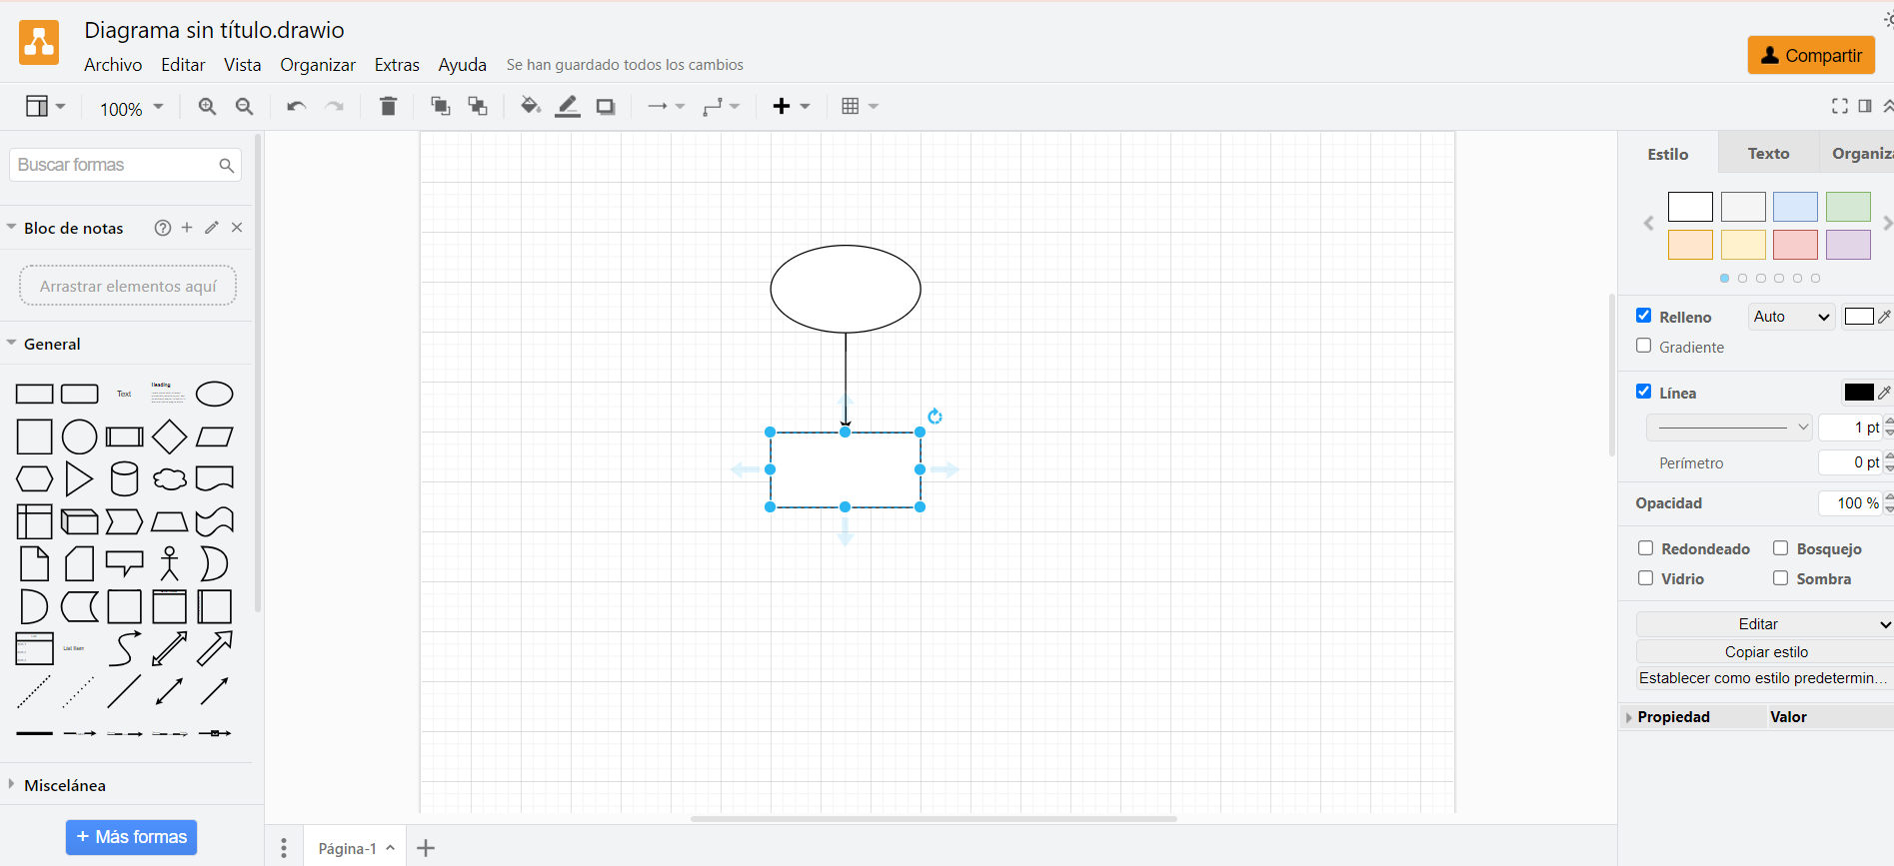The width and height of the screenshot is (1894, 866).
Task: Select the cloud shape in General palette
Action: (170, 479)
